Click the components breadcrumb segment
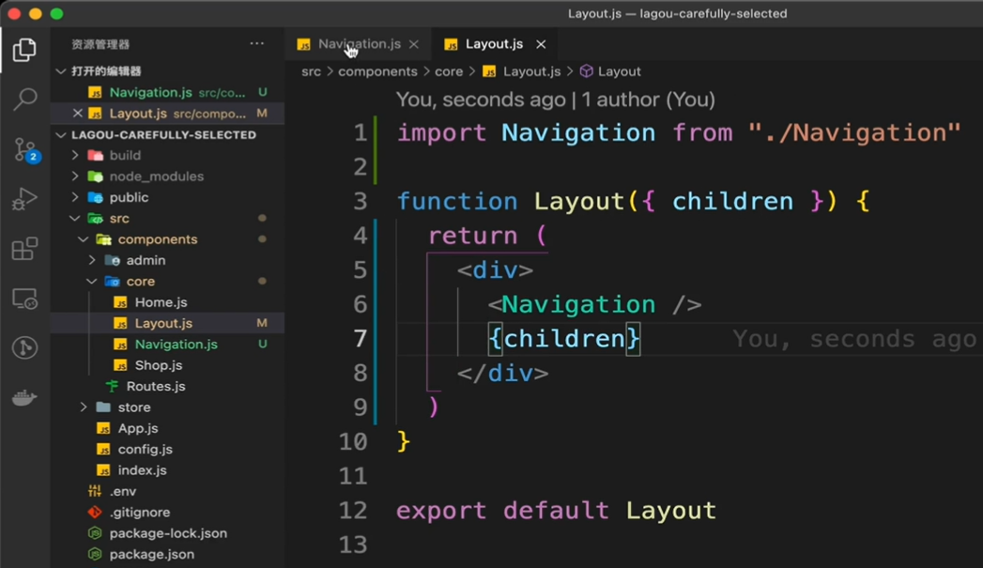983x568 pixels. pyautogui.click(x=377, y=71)
